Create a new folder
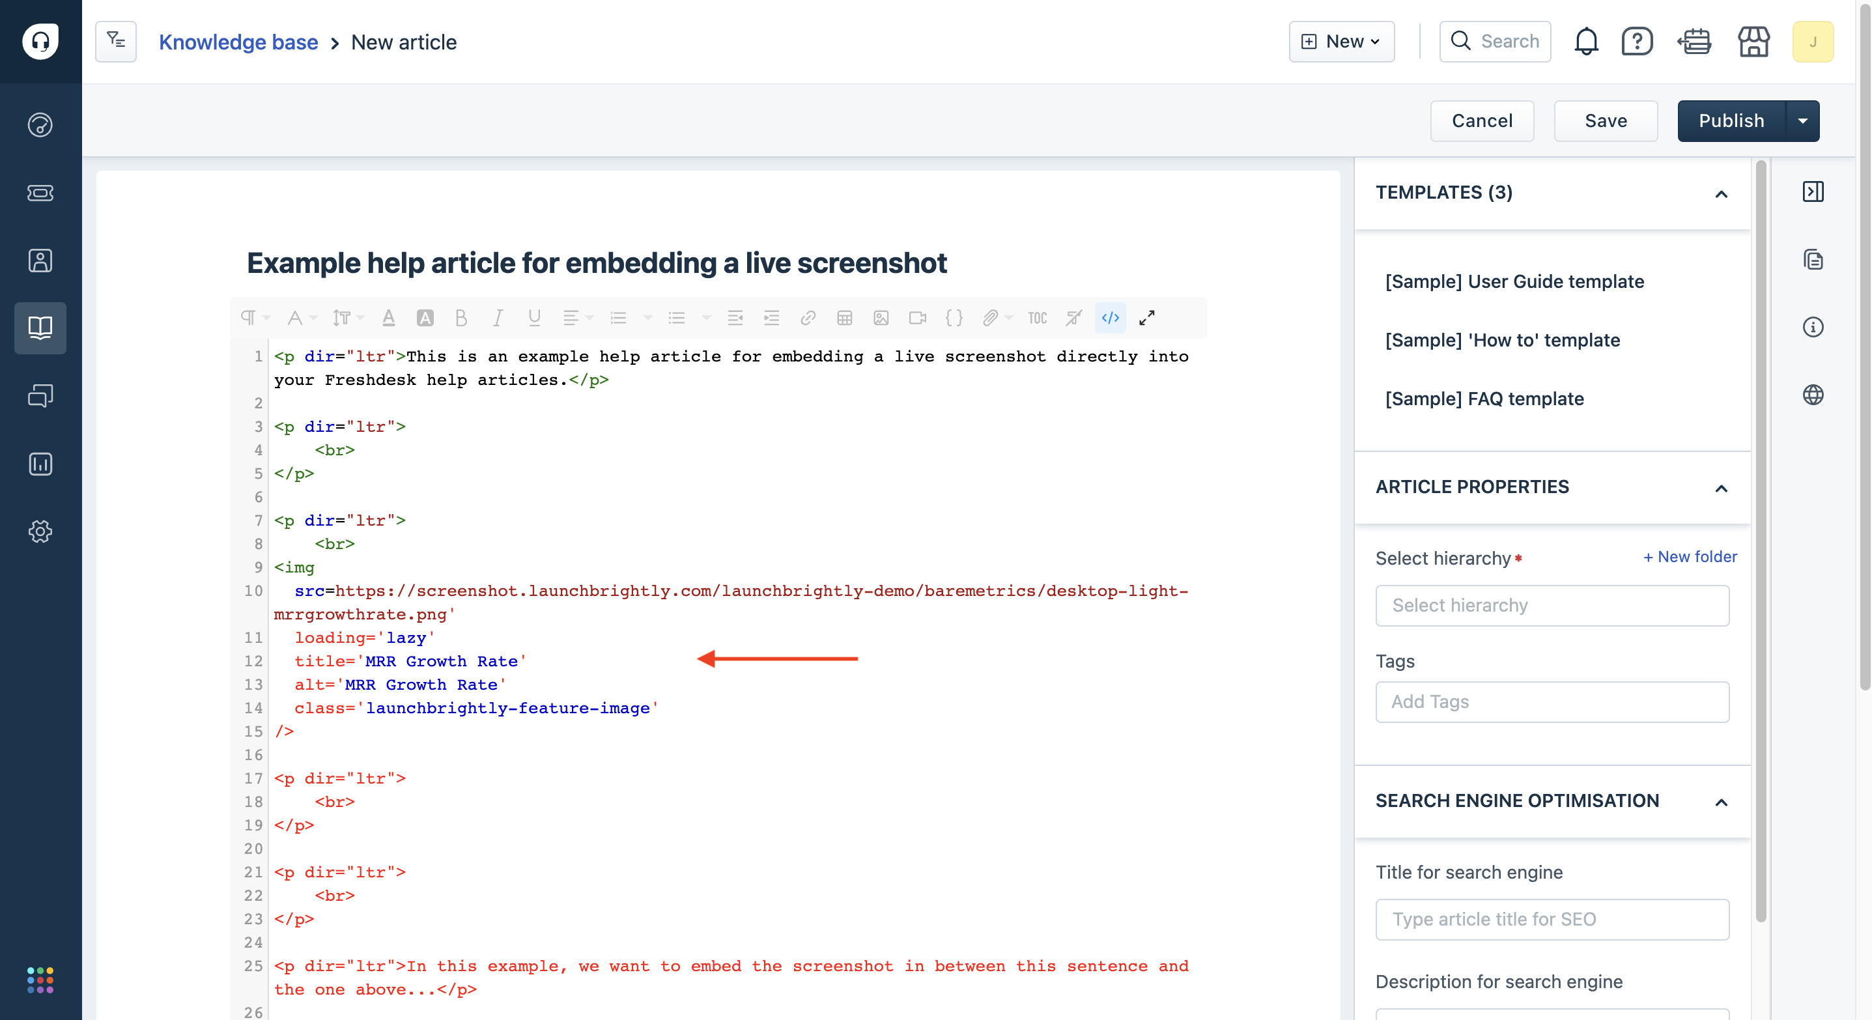1872x1020 pixels. (x=1690, y=556)
